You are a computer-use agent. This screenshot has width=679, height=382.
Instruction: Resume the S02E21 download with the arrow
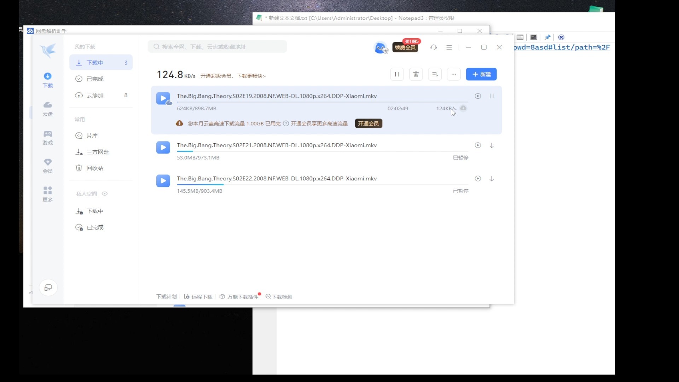pyautogui.click(x=492, y=145)
